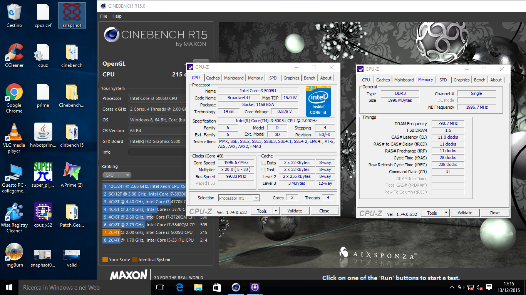Select the i5-3317U ranking entry
Image resolution: width=526 pixels, height=295 pixels.
pyautogui.click(x=155, y=240)
